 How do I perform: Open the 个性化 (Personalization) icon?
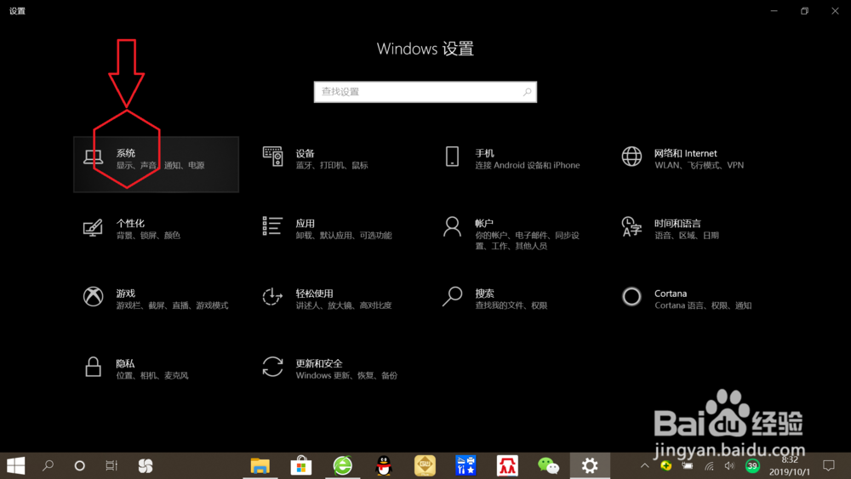(x=93, y=227)
